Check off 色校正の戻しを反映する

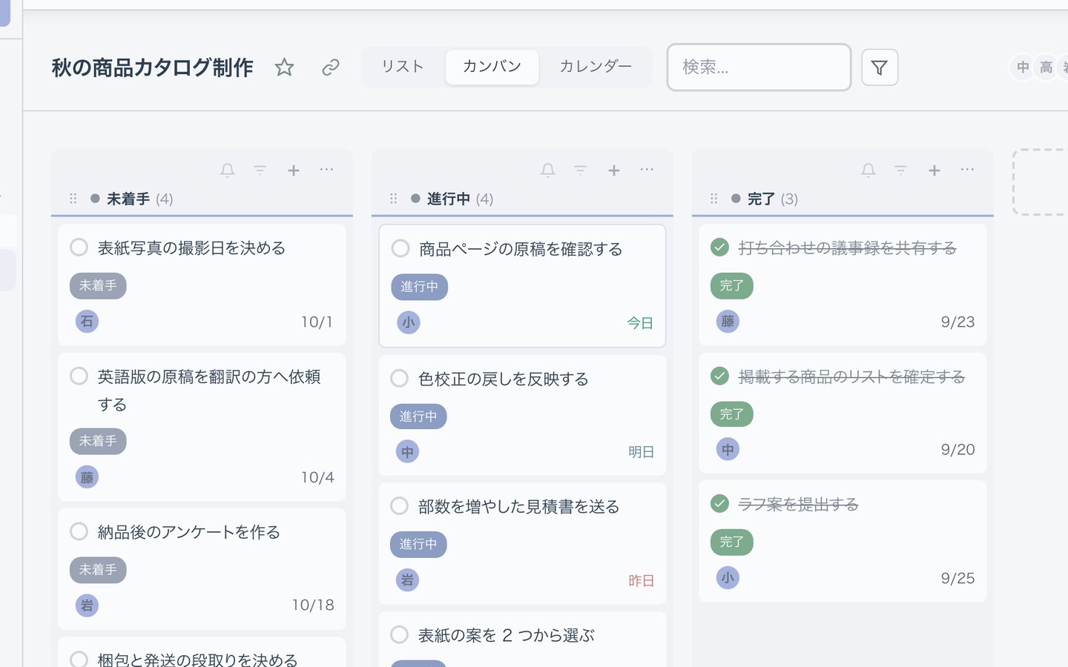(399, 378)
